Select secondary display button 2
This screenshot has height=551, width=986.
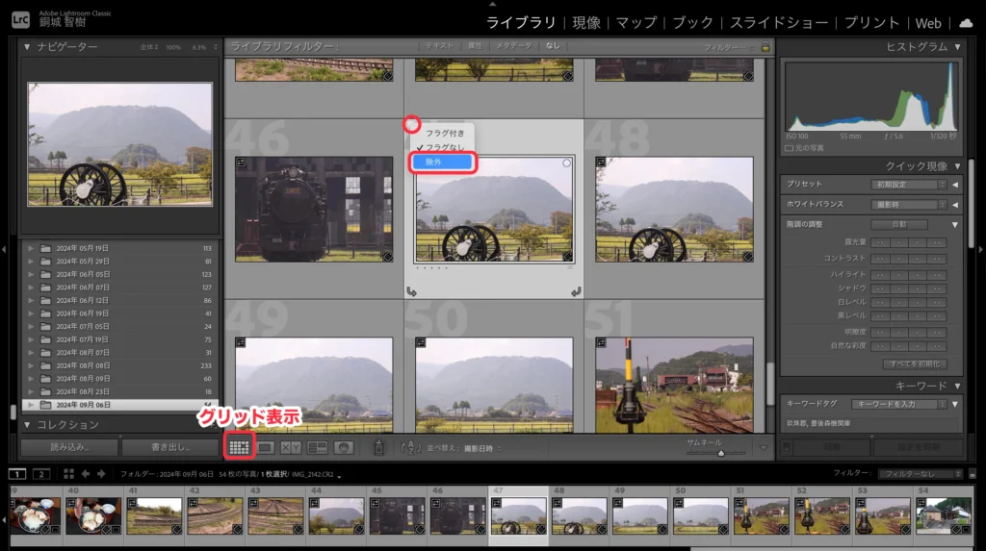tap(40, 473)
